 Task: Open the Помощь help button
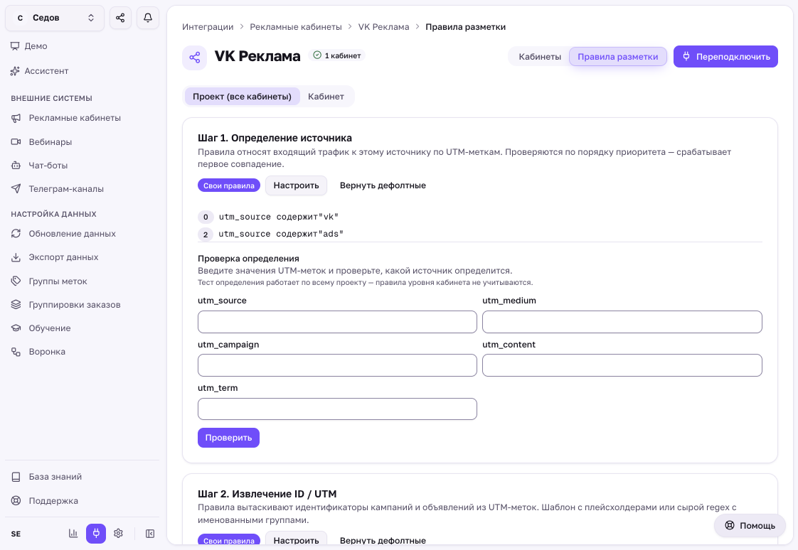click(x=750, y=526)
